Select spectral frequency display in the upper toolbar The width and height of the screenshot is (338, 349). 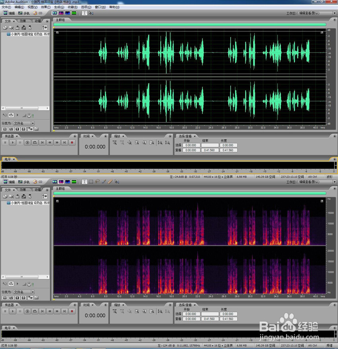point(61,13)
